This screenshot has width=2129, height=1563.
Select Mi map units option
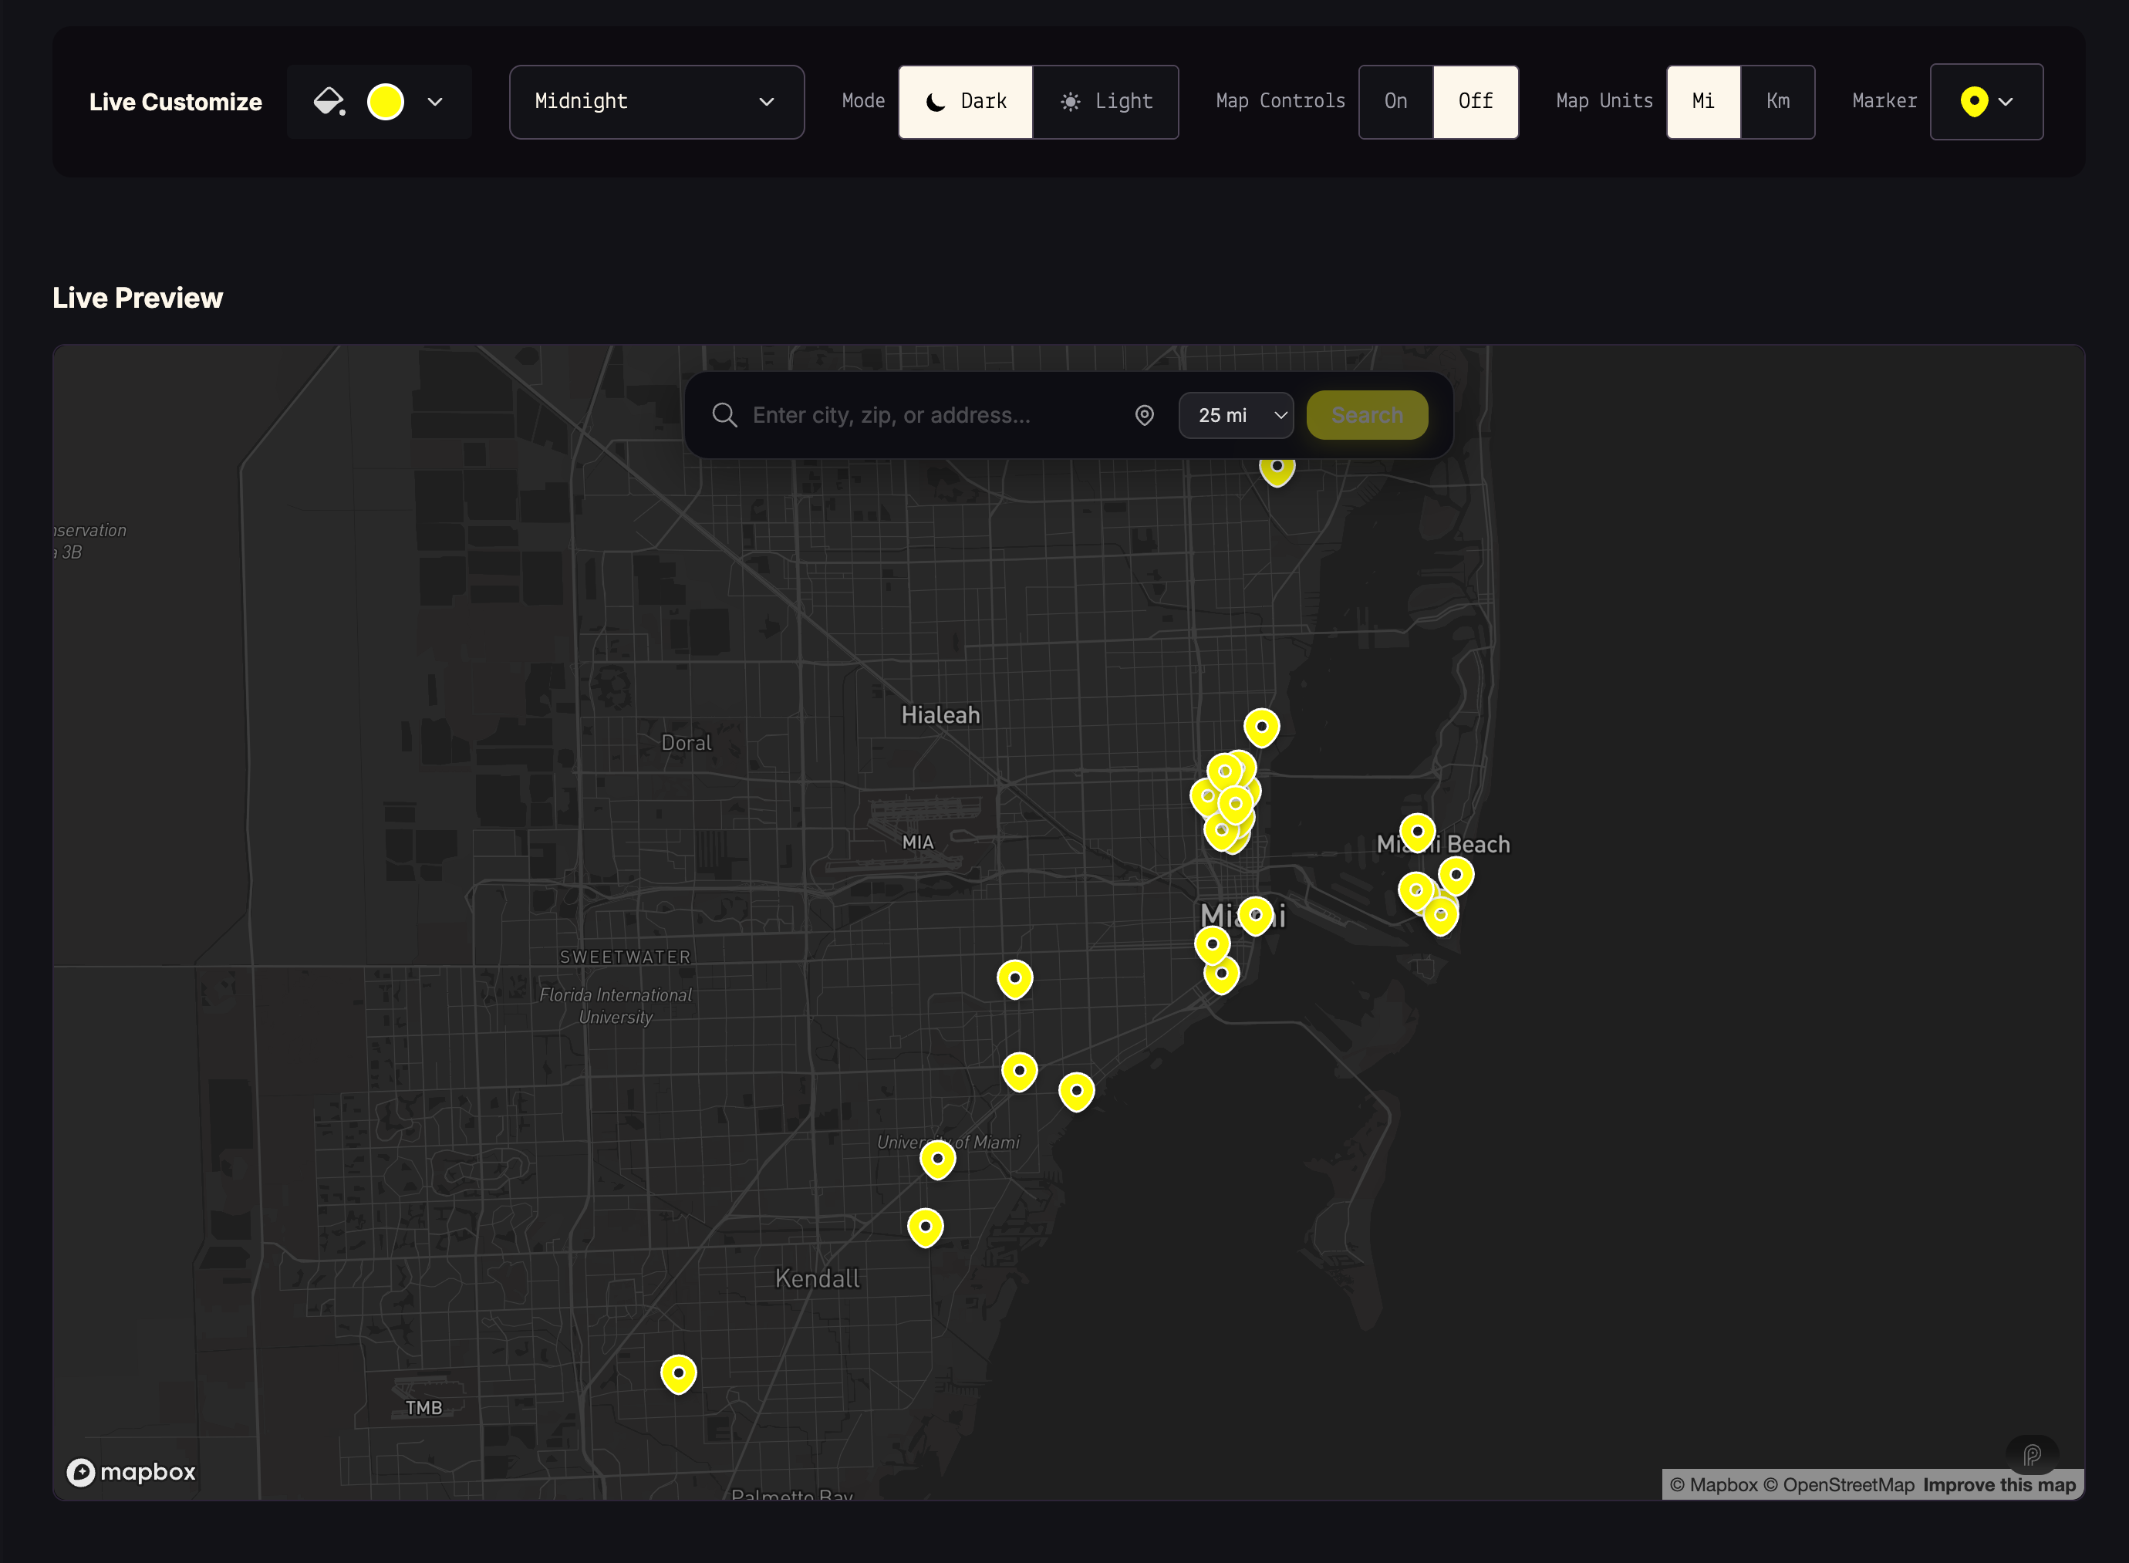click(x=1702, y=101)
